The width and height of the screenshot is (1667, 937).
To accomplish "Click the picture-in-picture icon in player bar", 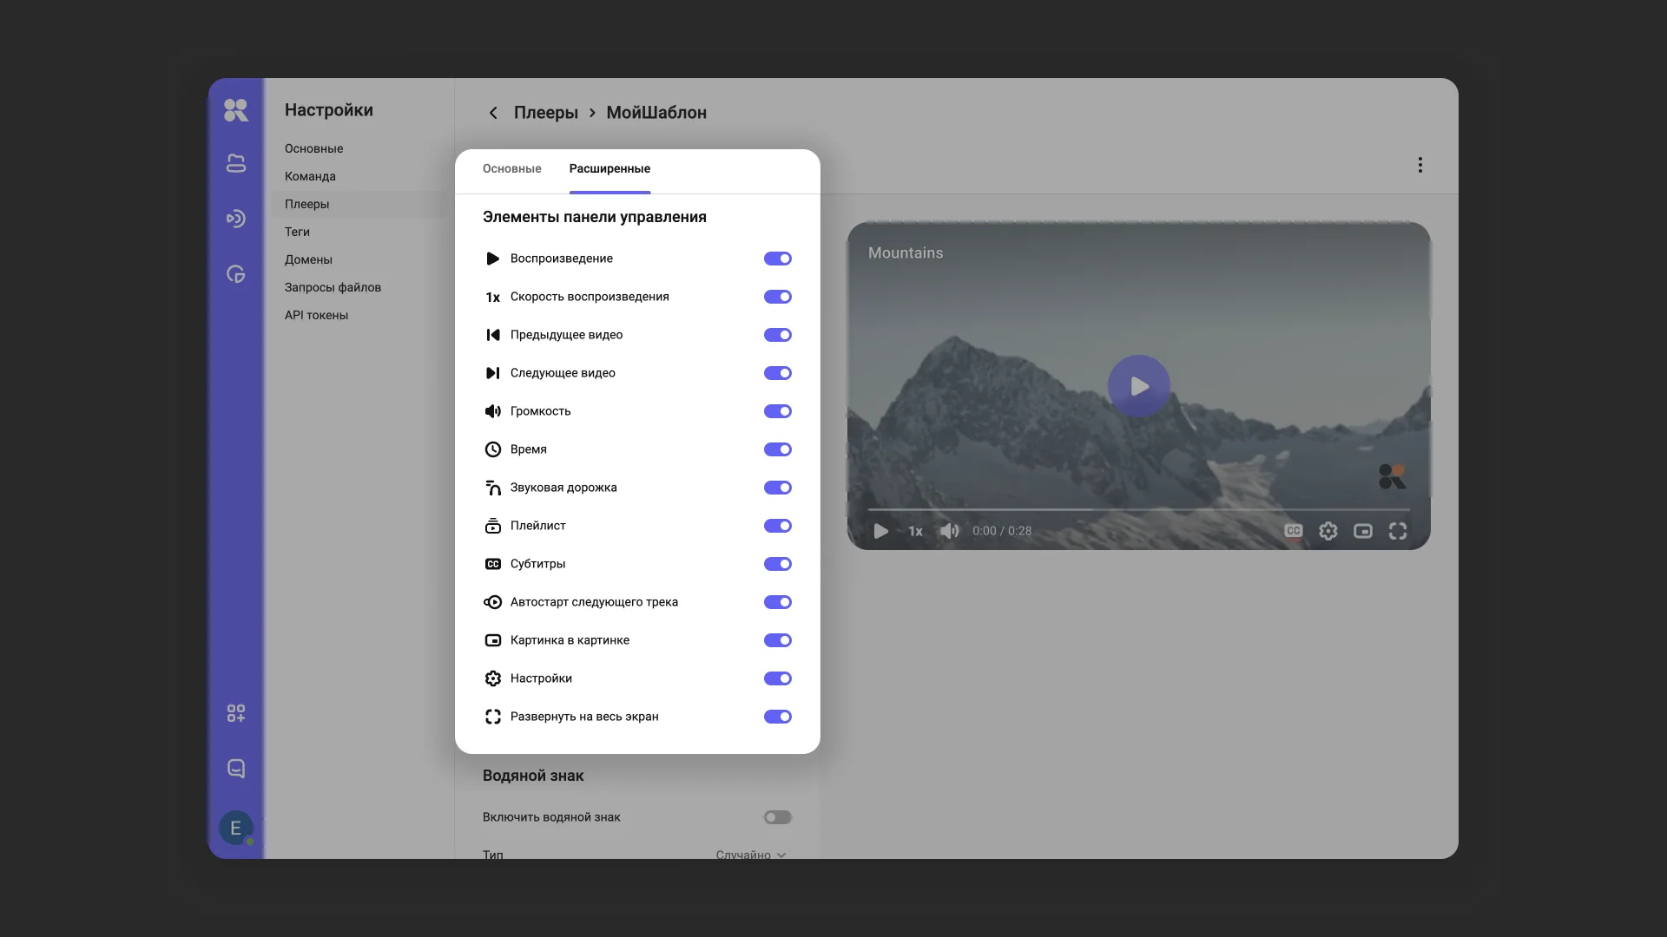I will point(1362,531).
